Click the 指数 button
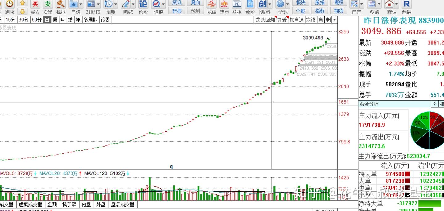Viewport: 444px width, 211px height. click(320, 11)
